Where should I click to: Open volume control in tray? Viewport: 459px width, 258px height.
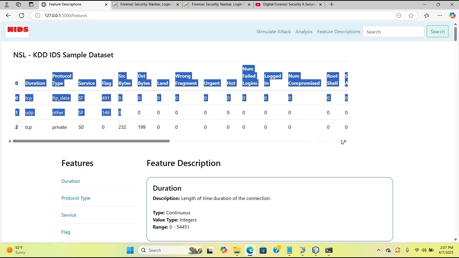(x=424, y=250)
